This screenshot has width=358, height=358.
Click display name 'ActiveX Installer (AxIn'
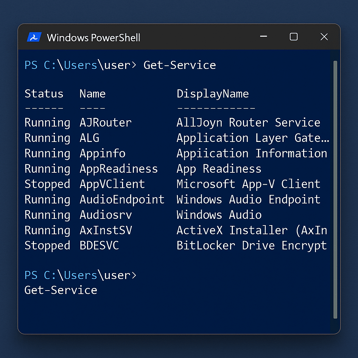(x=252, y=230)
